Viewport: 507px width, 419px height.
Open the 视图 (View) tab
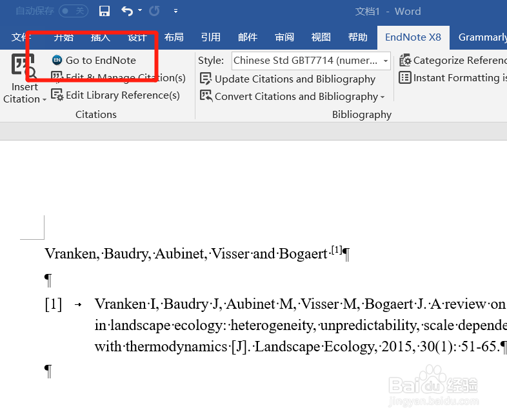321,37
